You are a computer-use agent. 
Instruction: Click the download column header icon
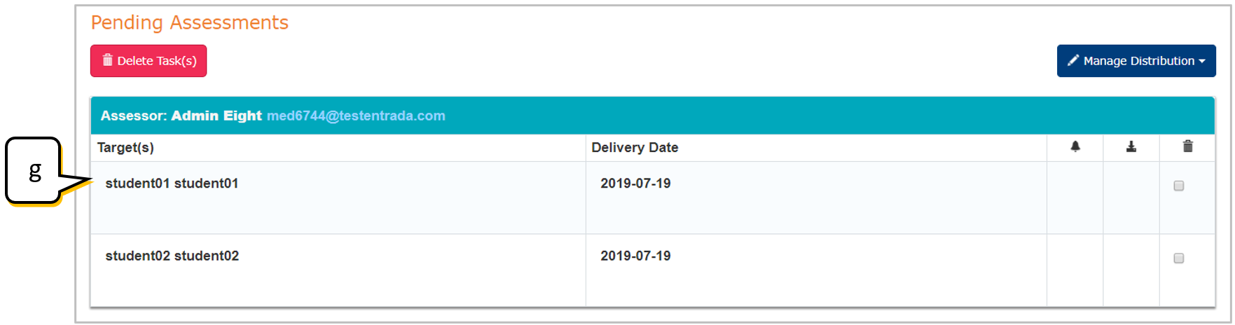[x=1131, y=146]
